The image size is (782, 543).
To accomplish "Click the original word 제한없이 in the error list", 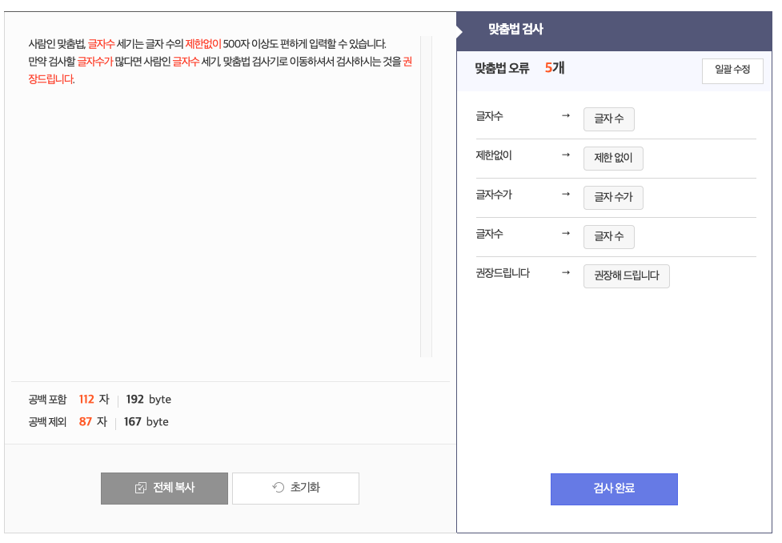I will tap(494, 155).
